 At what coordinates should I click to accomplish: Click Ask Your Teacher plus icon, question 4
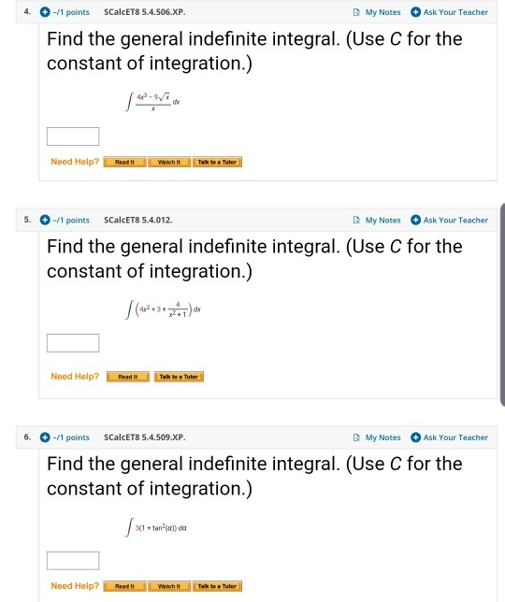click(415, 12)
